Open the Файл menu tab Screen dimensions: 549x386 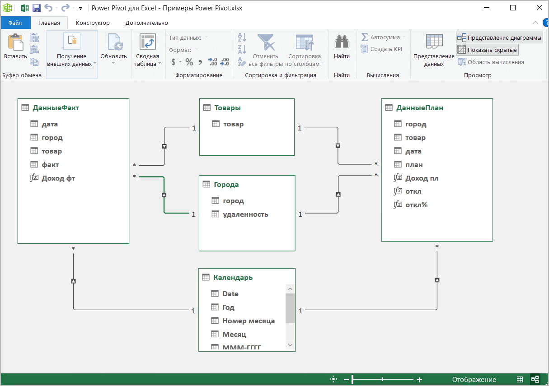click(x=15, y=23)
